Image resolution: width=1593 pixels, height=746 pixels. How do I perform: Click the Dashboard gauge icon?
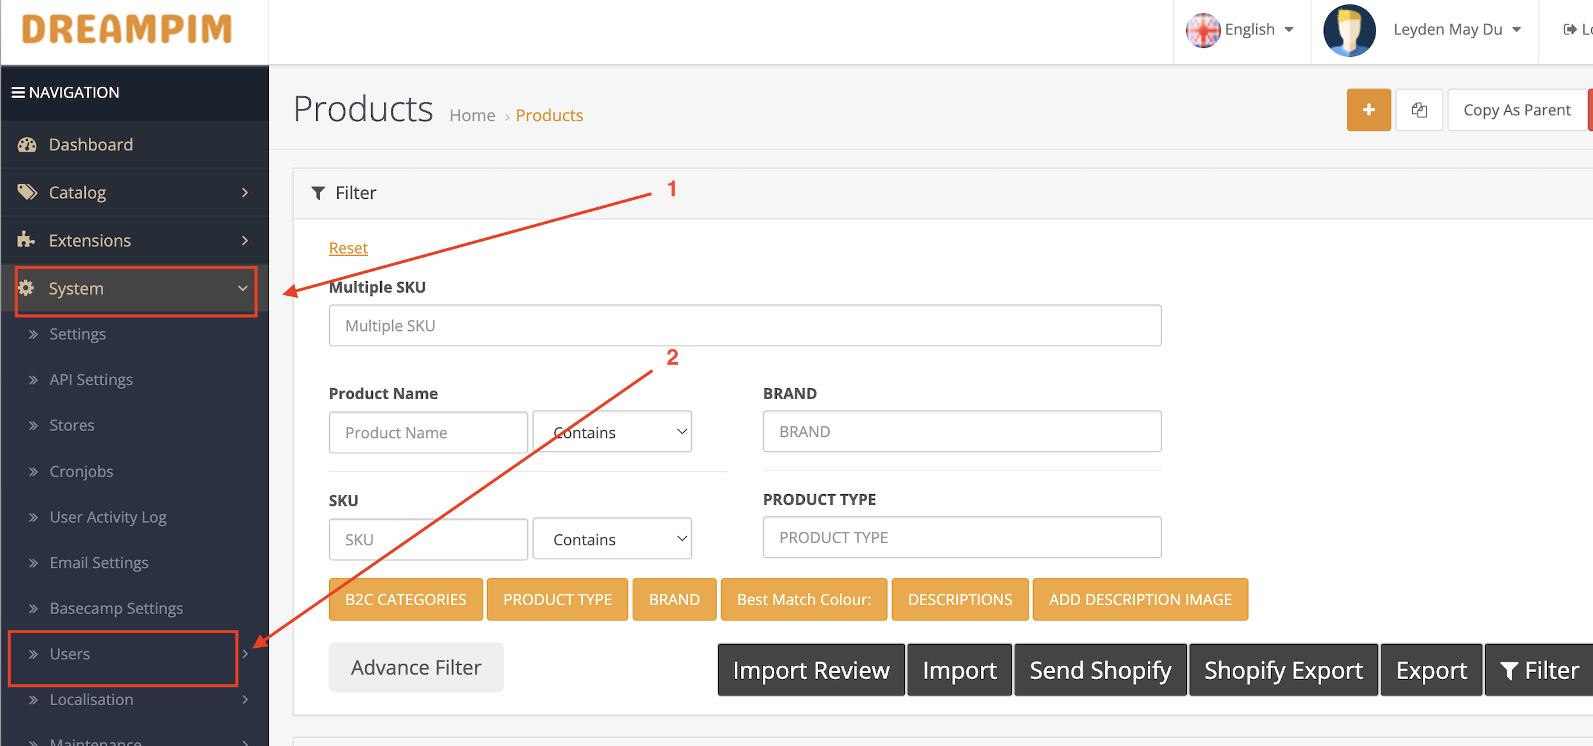pyautogui.click(x=27, y=145)
